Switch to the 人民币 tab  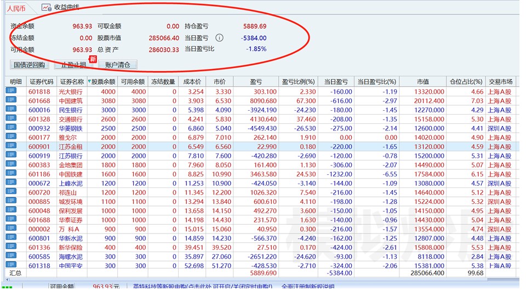(16, 8)
